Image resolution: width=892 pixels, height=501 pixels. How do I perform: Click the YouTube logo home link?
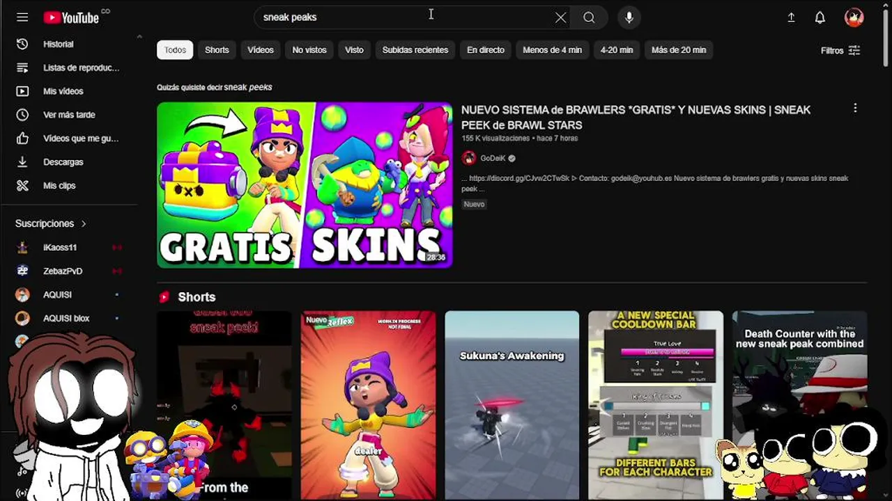pyautogui.click(x=72, y=17)
